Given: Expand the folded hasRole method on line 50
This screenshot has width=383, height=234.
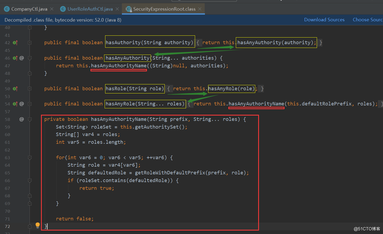Looking at the screenshot, I should [x=30, y=89].
